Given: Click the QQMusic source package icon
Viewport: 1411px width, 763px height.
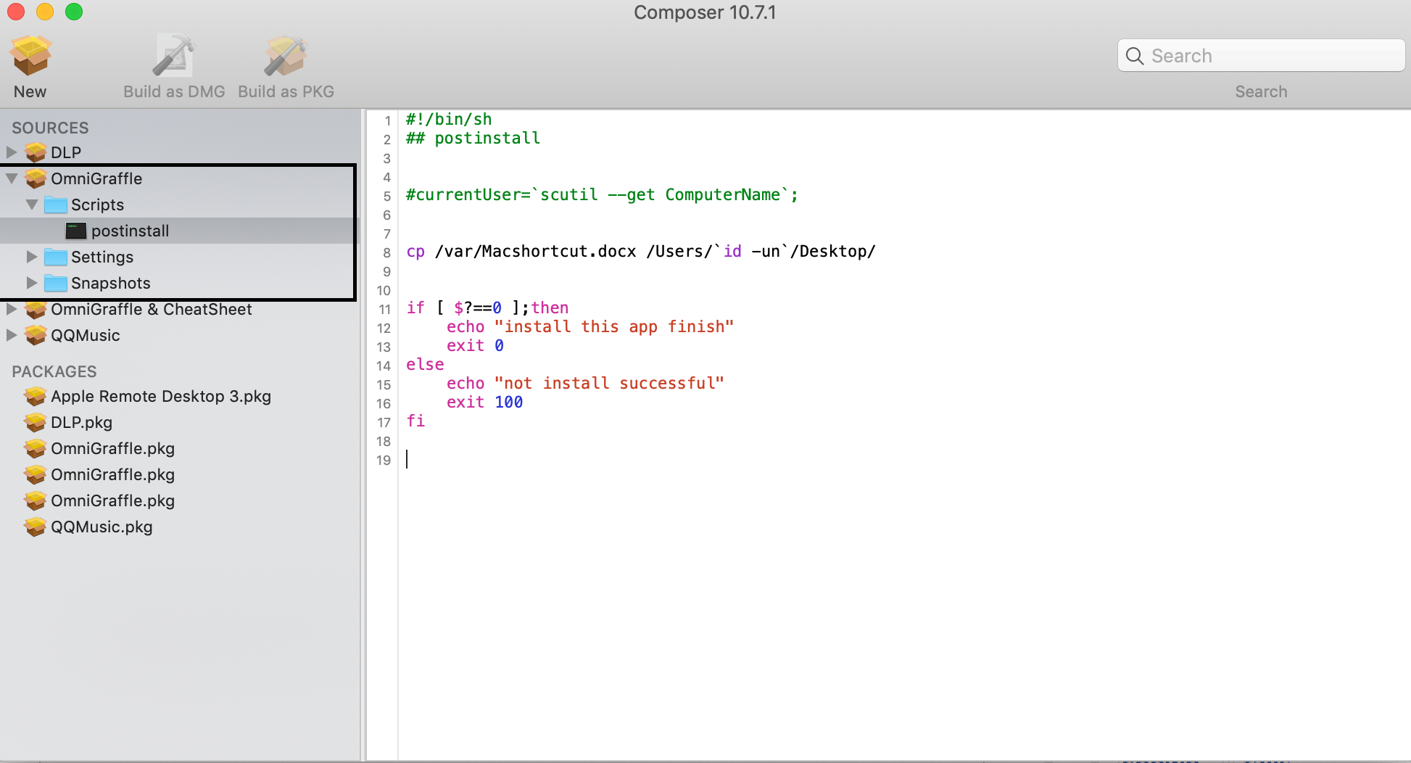Looking at the screenshot, I should coord(36,335).
